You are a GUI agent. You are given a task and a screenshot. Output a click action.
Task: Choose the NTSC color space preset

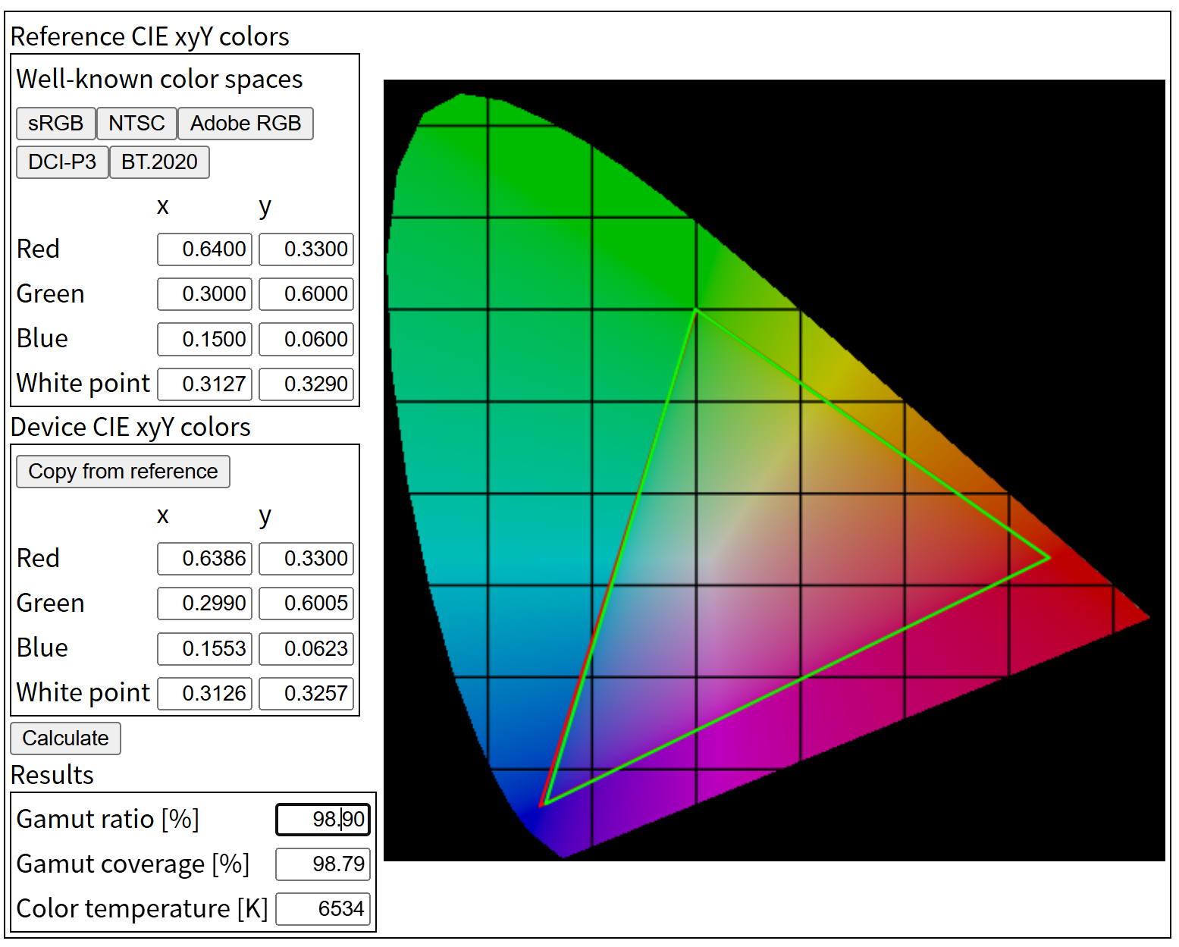[x=136, y=123]
